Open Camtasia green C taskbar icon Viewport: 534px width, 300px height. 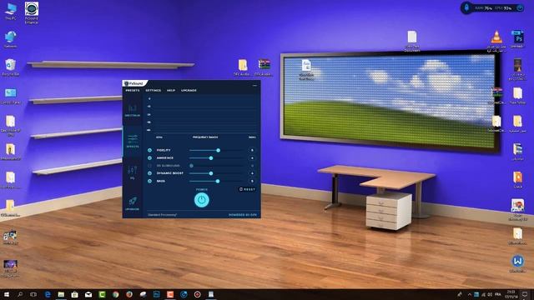click(102, 294)
